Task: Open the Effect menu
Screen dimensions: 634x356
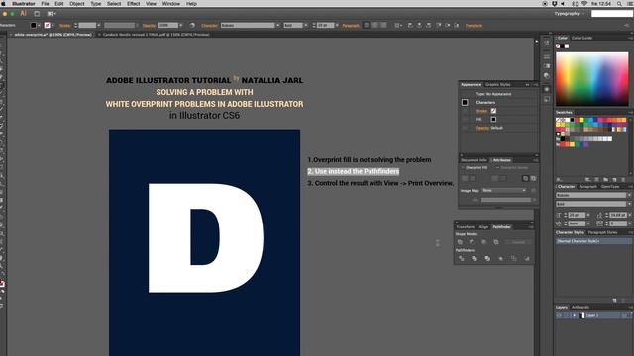Action: 133,4
